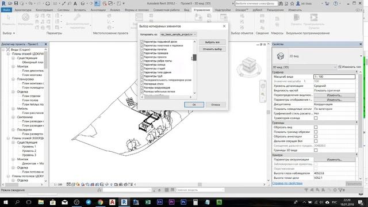Screen dimensions: 368x207
Task: Switch to Revit in the taskbar
Action: coord(124,202)
